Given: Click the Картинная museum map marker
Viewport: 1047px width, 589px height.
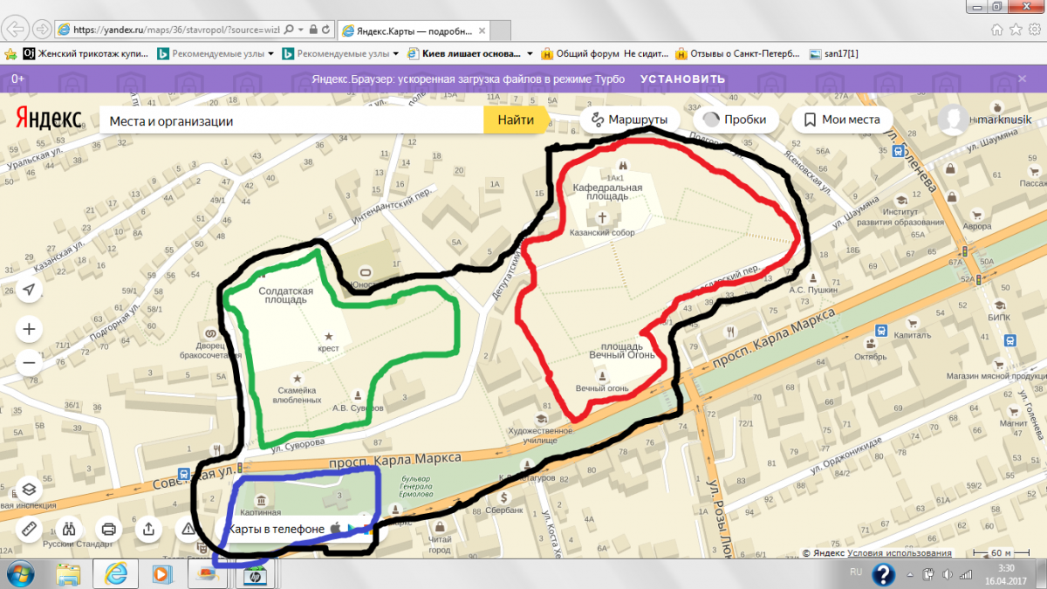Looking at the screenshot, I should (x=262, y=500).
